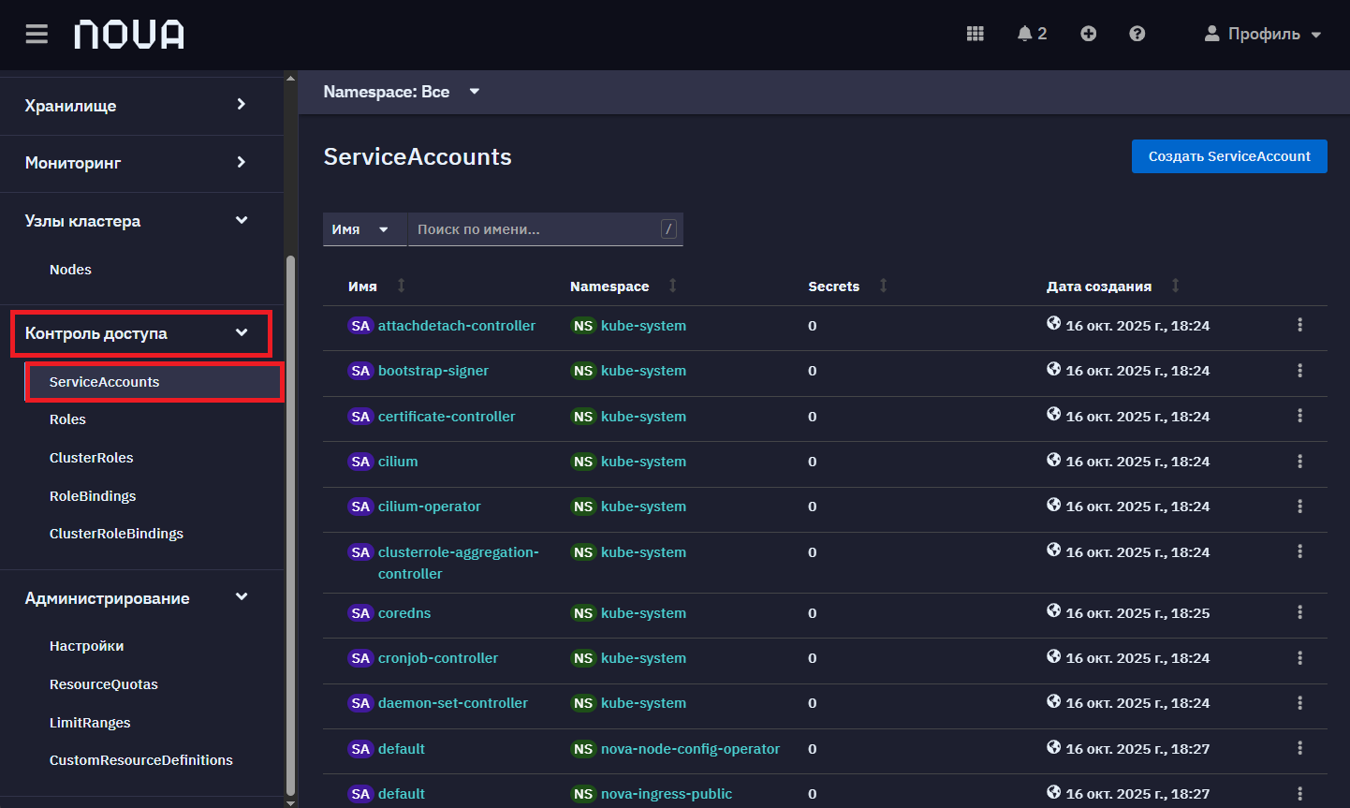Screen dimensions: 1350x808
Task: Collapse the Администрирование section
Action: coord(141,598)
